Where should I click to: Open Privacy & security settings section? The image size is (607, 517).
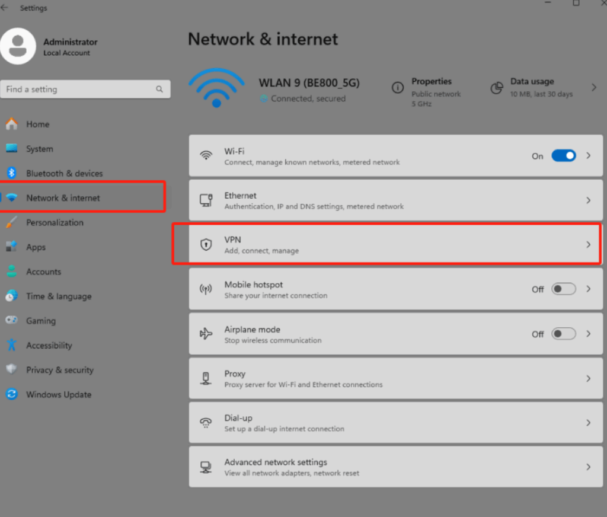[59, 370]
